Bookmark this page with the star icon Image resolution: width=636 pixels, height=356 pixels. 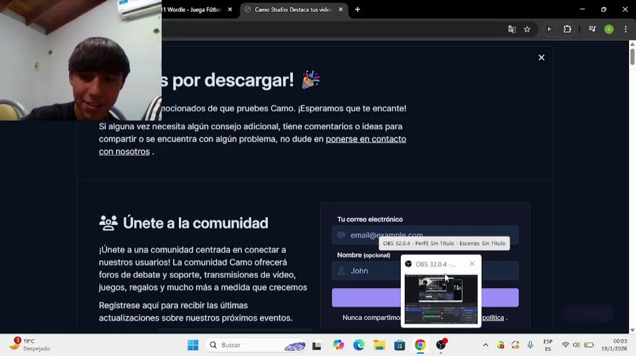click(527, 29)
